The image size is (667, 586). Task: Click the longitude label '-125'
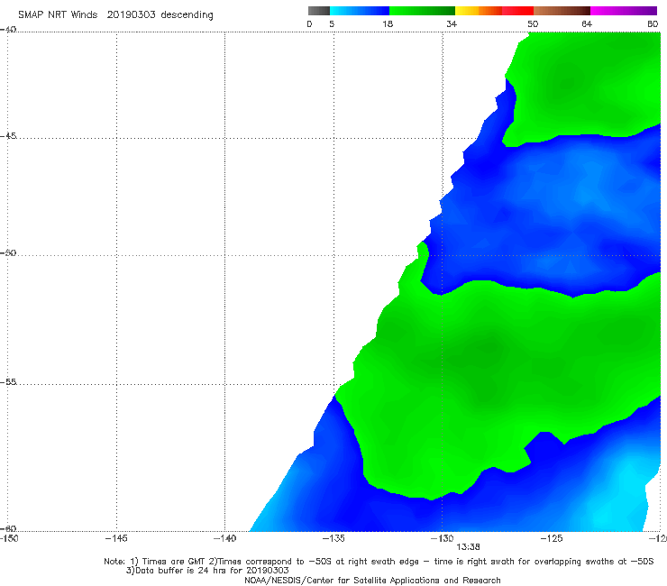552,538
